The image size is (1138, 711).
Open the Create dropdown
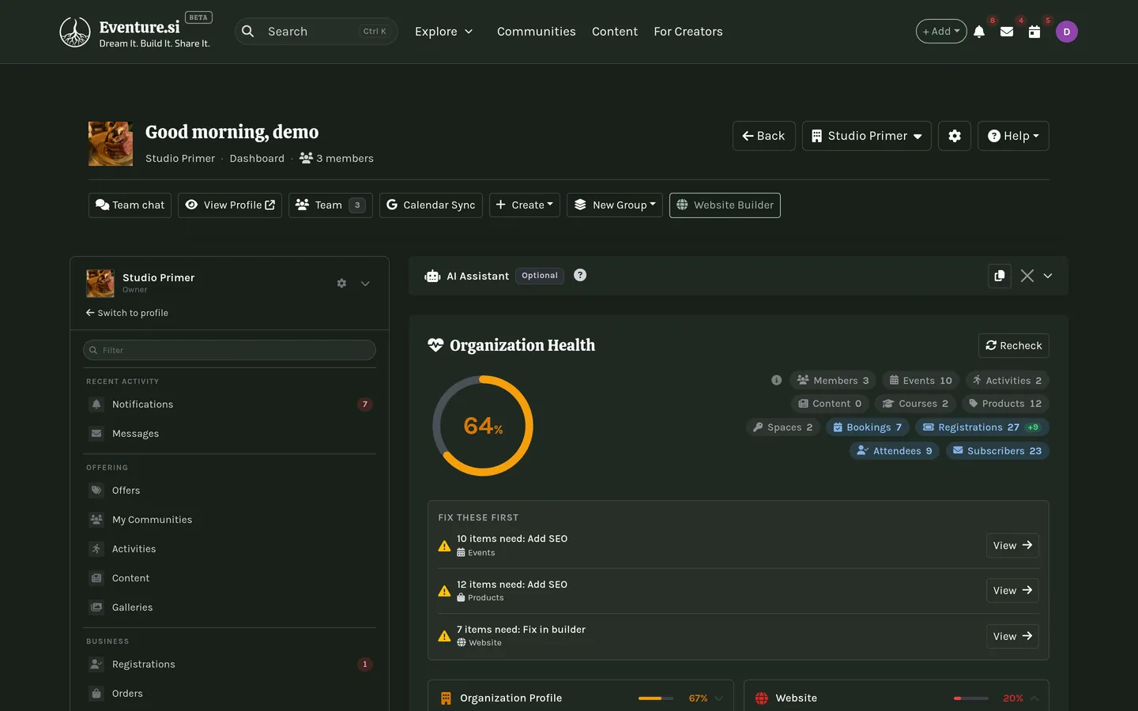click(x=525, y=205)
